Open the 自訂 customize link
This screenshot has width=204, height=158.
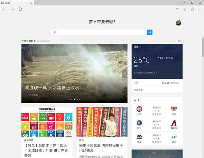point(180,41)
